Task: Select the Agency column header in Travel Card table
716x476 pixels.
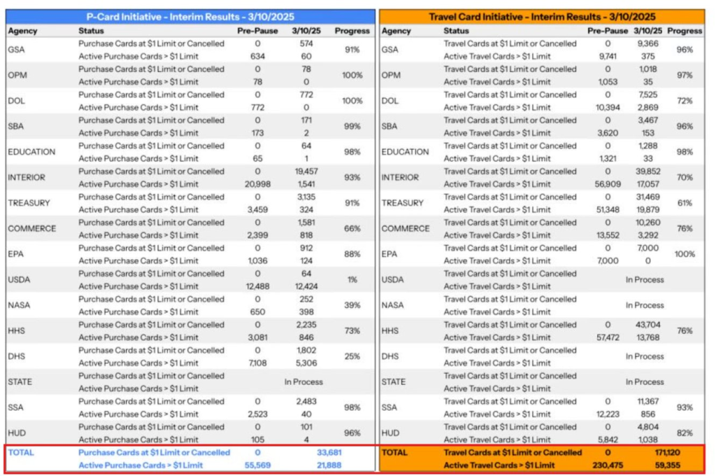Action: pyautogui.click(x=396, y=31)
